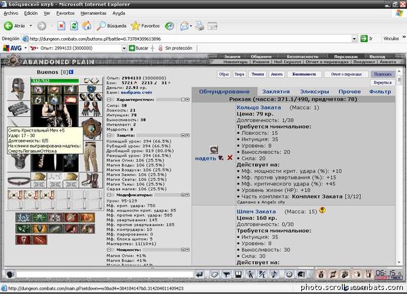The width and height of the screenshot is (407, 294).
Task: Click the chat message input field
Action: (104, 274)
